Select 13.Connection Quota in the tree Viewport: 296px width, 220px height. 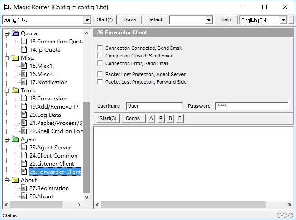tap(56, 42)
